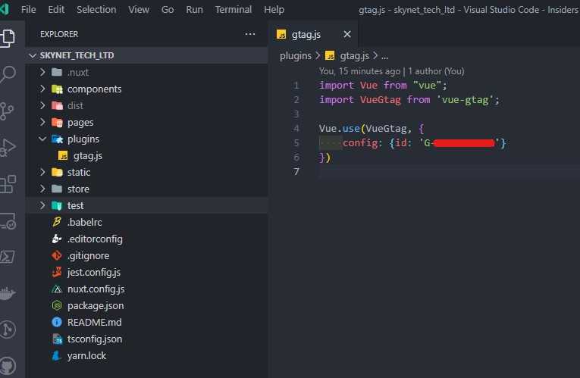Open the Search view in activity bar
580x378 pixels.
coord(8,74)
